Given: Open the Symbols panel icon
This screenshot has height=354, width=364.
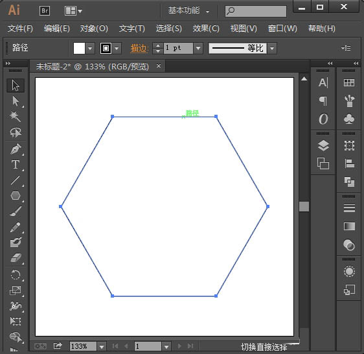Looking at the screenshot, I should coord(349,119).
